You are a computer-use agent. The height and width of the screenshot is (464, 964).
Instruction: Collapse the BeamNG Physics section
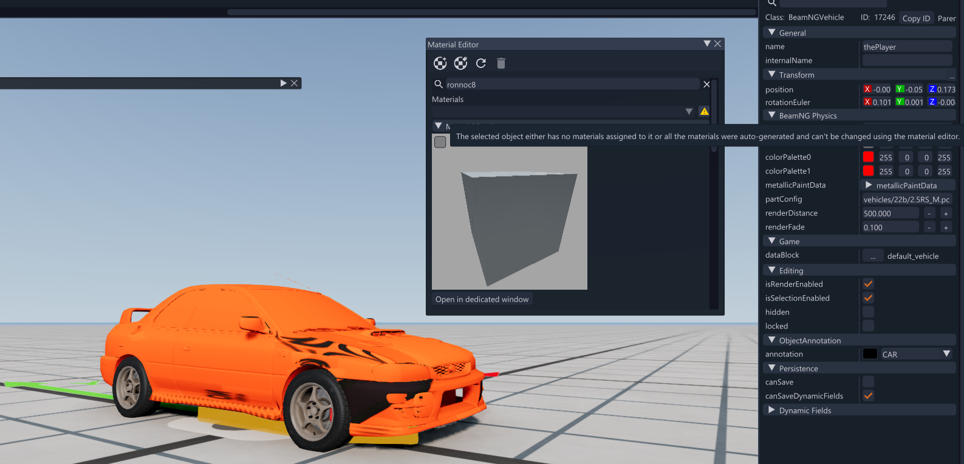point(772,115)
